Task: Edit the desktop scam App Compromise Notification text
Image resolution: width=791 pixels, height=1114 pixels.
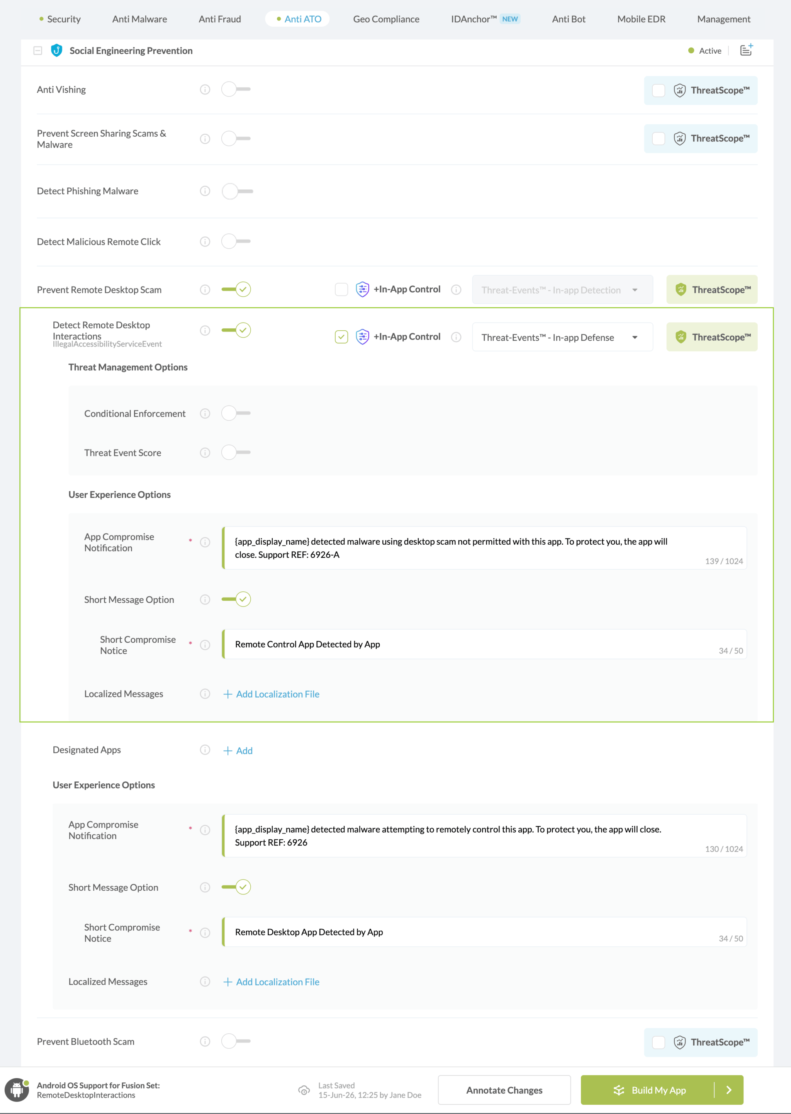Action: click(x=485, y=548)
